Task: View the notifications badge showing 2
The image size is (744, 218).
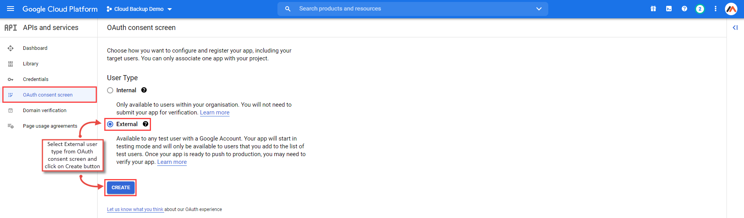Action: 700,9
